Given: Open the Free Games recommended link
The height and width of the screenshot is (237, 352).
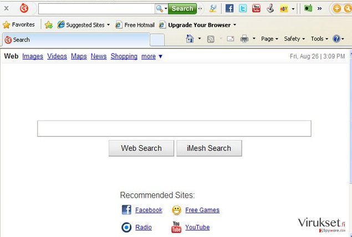Looking at the screenshot, I should [202, 210].
